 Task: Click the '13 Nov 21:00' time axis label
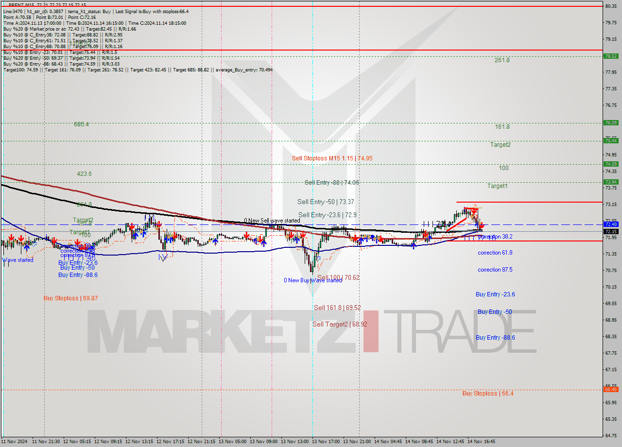point(357,442)
